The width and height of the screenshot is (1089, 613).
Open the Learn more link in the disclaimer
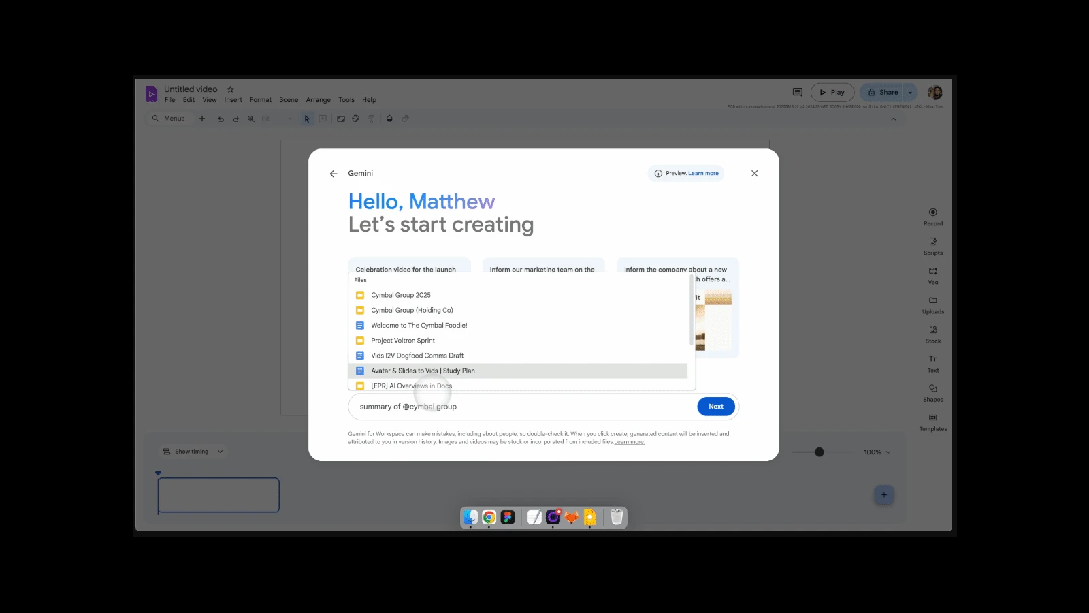pos(630,442)
